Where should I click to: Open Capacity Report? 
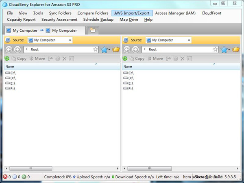click(21, 20)
